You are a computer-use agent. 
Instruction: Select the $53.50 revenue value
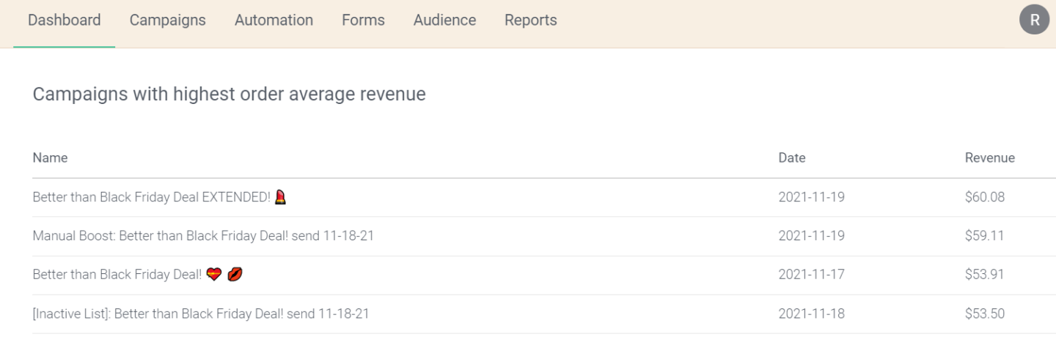point(985,314)
